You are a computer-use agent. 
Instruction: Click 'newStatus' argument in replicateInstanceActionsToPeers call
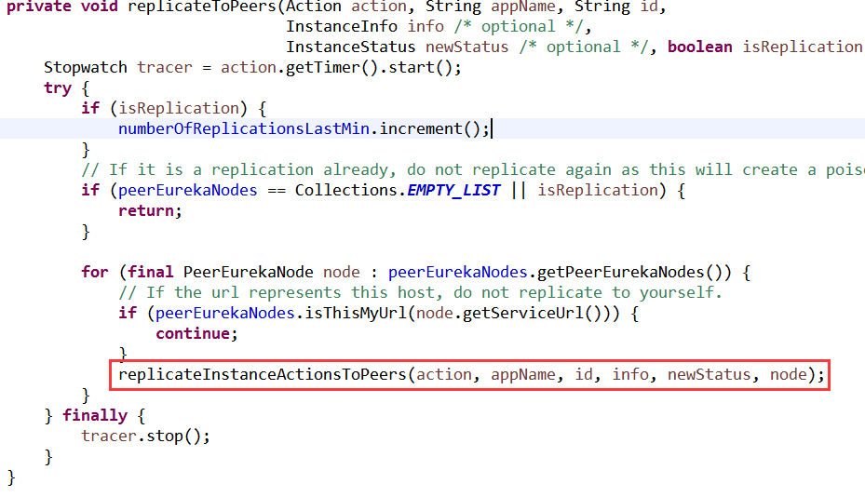[709, 374]
